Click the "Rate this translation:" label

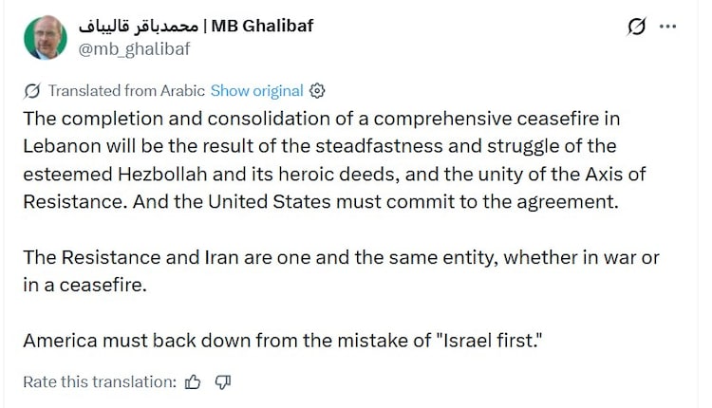pos(99,381)
